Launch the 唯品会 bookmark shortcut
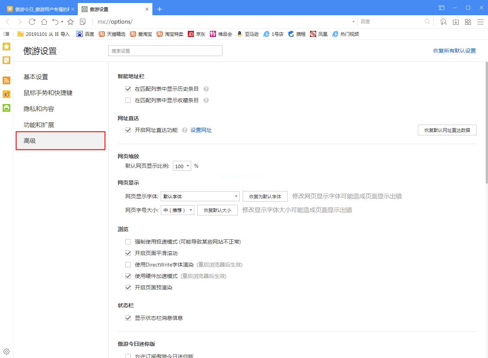Image resolution: width=488 pixels, height=358 pixels. pos(221,34)
